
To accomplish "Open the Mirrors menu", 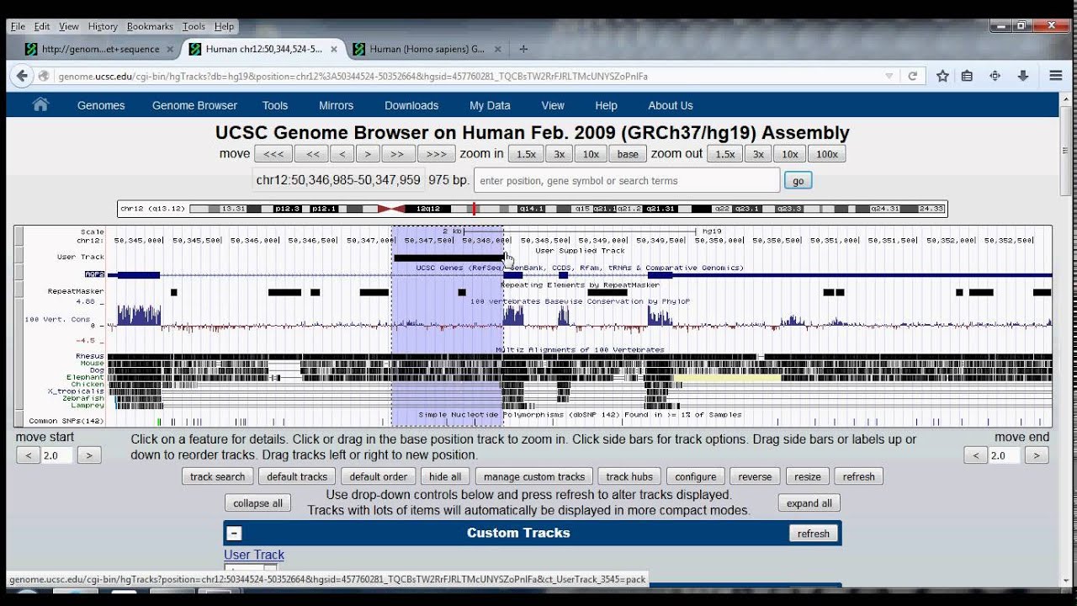I will [x=336, y=105].
